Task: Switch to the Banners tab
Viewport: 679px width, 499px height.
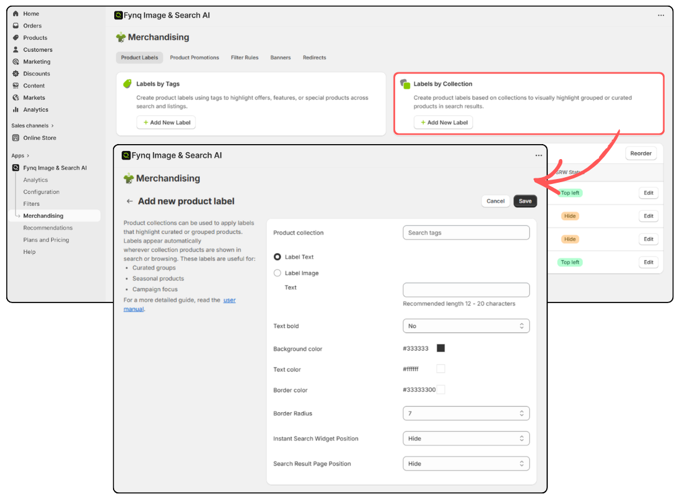Action: [281, 57]
